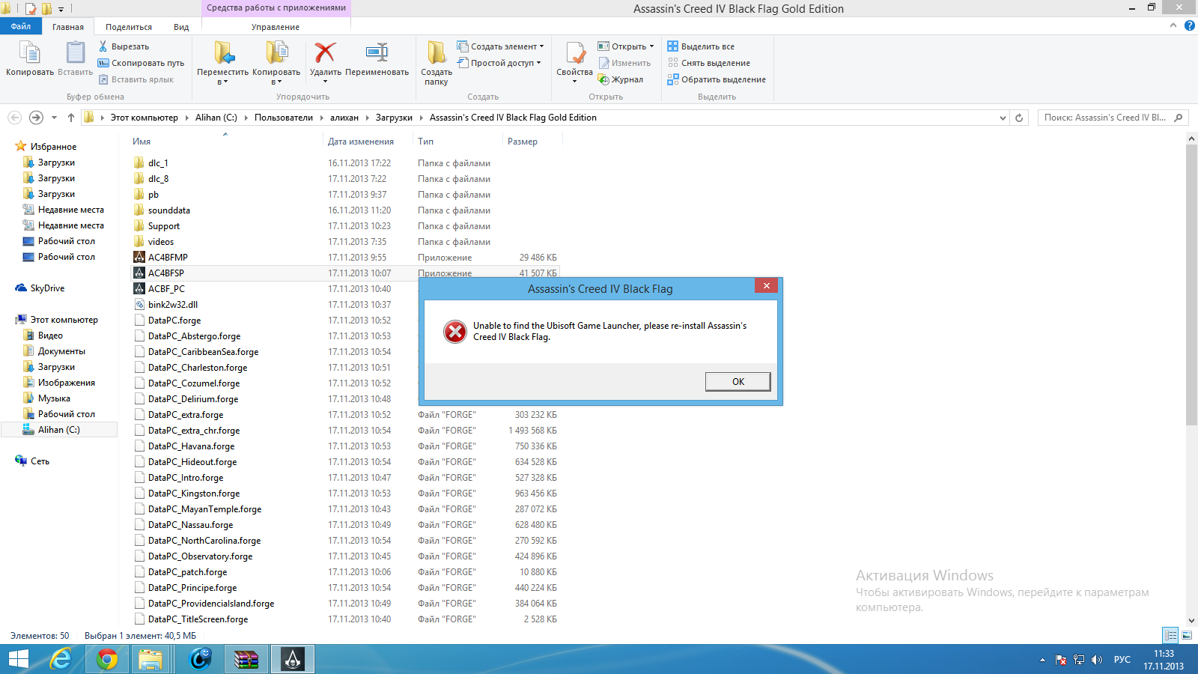1198x674 pixels.
Task: Click the РУС language indicator
Action: point(1122,660)
